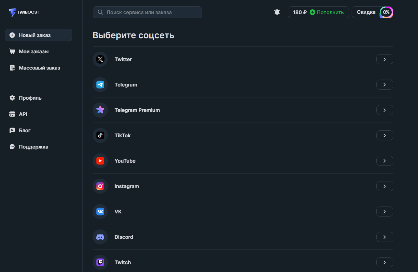Click the Instagram camera icon
This screenshot has height=272, width=418.
(x=100, y=186)
